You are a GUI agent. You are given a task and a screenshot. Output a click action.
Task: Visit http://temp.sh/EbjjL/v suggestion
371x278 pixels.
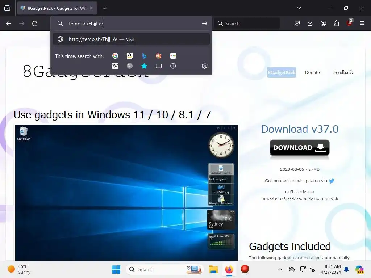[x=131, y=39]
